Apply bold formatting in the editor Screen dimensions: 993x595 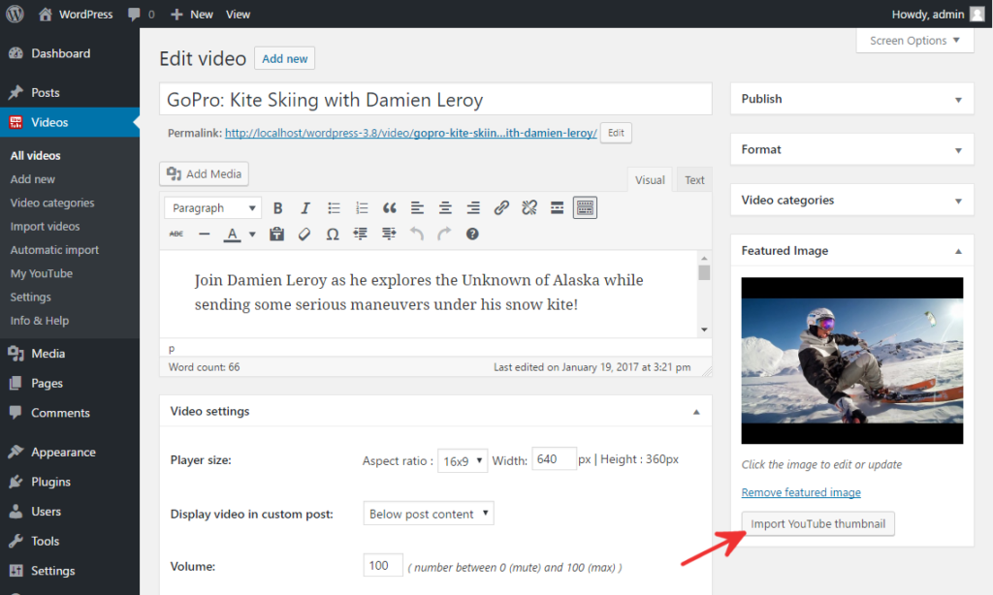click(x=278, y=207)
